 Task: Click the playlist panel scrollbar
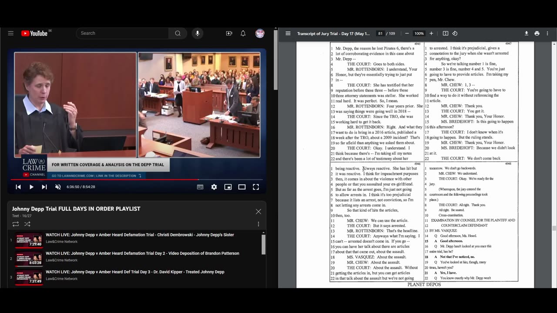[263, 244]
